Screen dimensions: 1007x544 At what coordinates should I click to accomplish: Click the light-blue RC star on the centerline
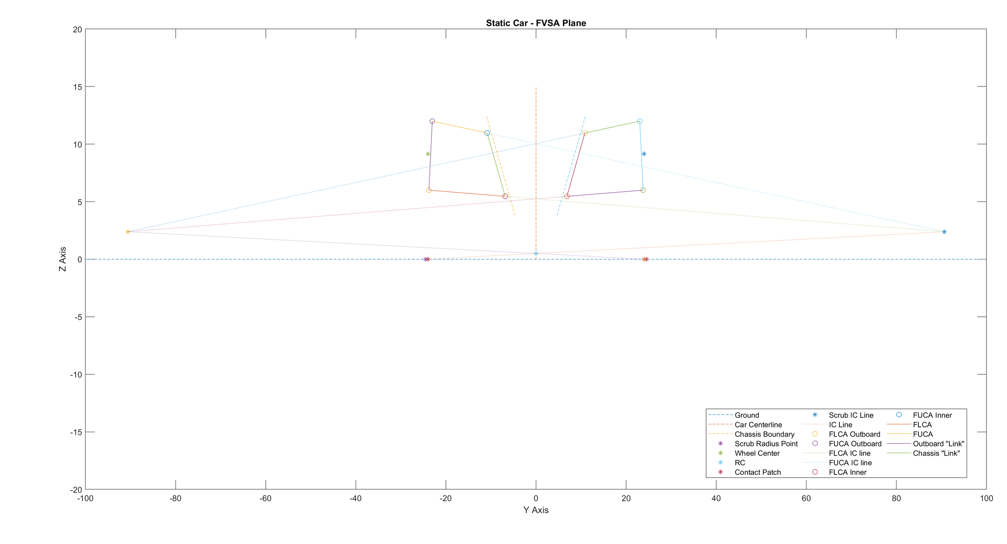tap(536, 254)
